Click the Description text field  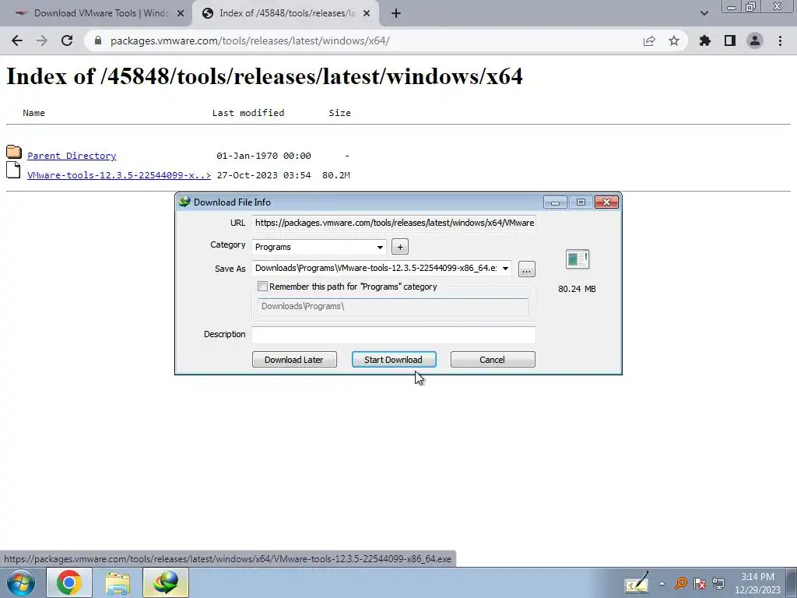click(394, 335)
